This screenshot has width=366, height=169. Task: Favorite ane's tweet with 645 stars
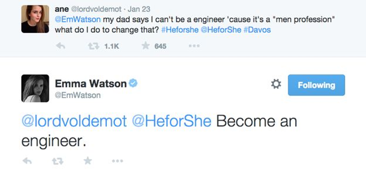point(146,46)
